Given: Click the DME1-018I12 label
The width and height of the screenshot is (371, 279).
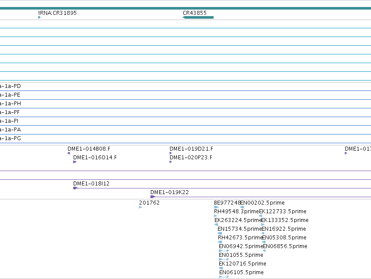Looking at the screenshot, I should (x=91, y=184).
